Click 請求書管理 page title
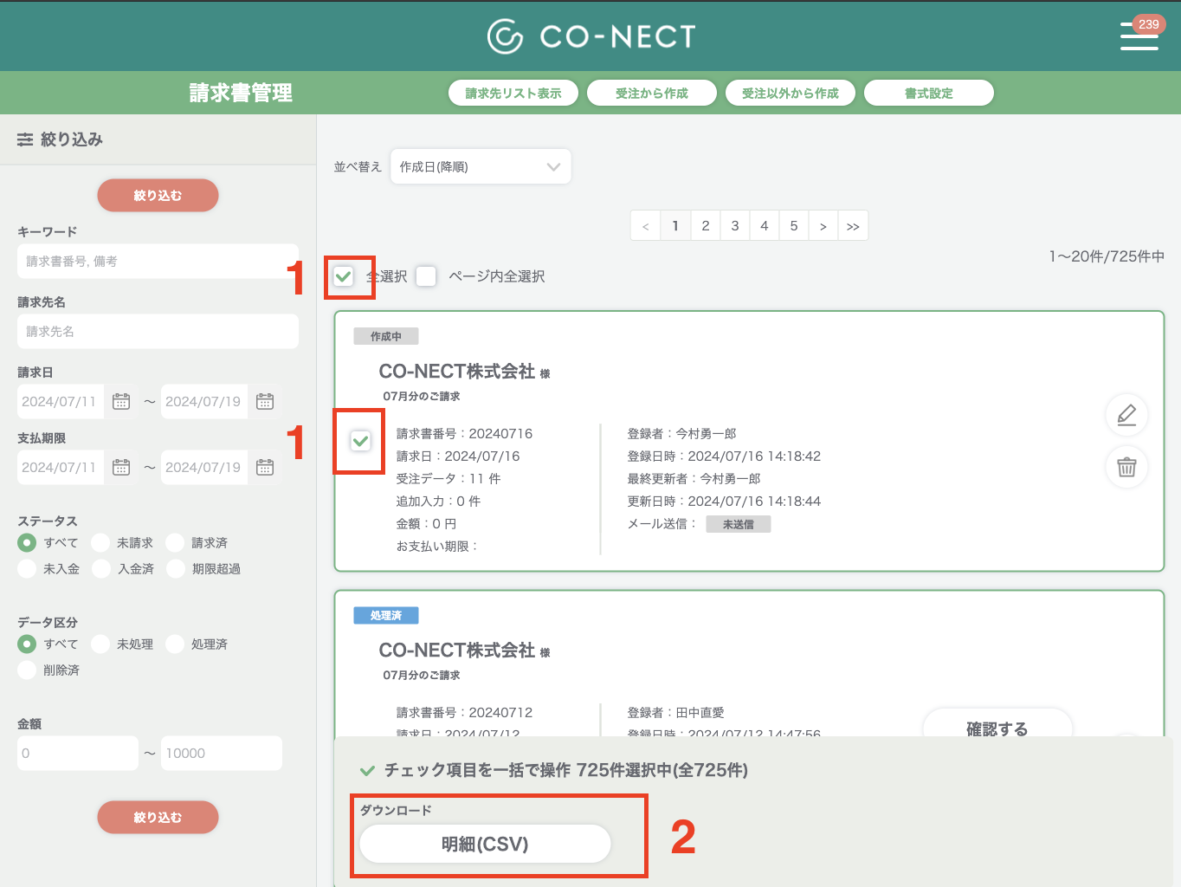Image resolution: width=1181 pixels, height=887 pixels. click(x=241, y=93)
